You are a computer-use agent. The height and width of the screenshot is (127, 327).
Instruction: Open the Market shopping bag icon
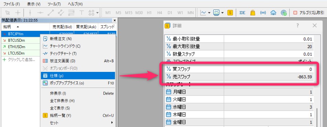tap(253, 13)
